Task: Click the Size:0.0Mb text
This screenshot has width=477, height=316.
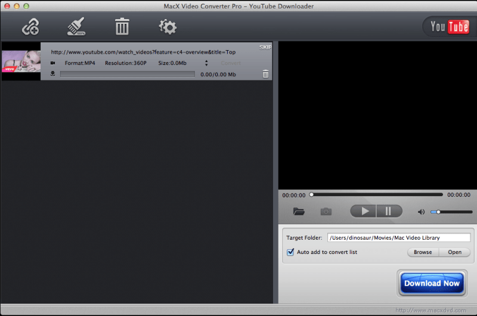Action: point(172,63)
